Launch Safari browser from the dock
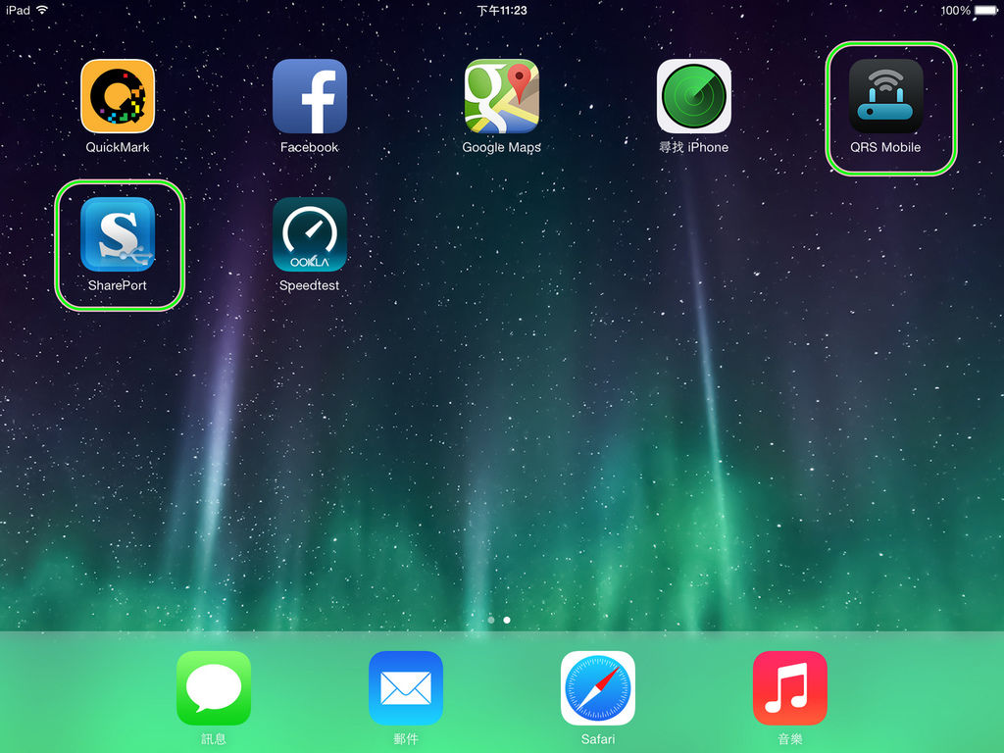This screenshot has height=753, width=1004. (x=598, y=688)
